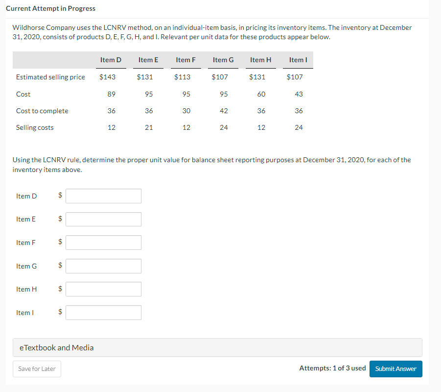Viewport: 441px width, 392px height.
Task: Select the Estimated selling price row label
Action: (50, 77)
